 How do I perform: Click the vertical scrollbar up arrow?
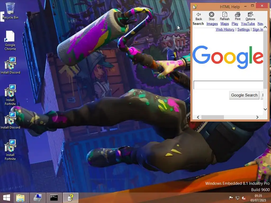coord(265,27)
